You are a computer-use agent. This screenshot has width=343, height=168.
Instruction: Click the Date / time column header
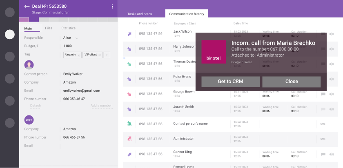[x=241, y=23]
